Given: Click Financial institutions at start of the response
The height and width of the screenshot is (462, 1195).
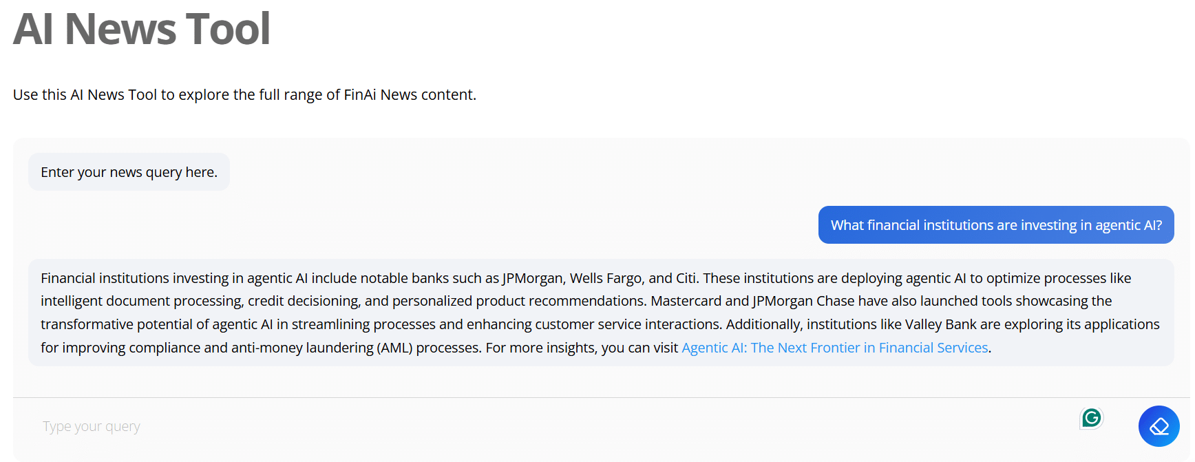Looking at the screenshot, I should 105,278.
